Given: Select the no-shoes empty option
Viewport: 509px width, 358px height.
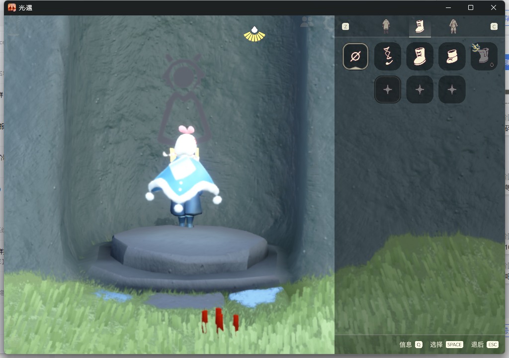Looking at the screenshot, I should 355,57.
